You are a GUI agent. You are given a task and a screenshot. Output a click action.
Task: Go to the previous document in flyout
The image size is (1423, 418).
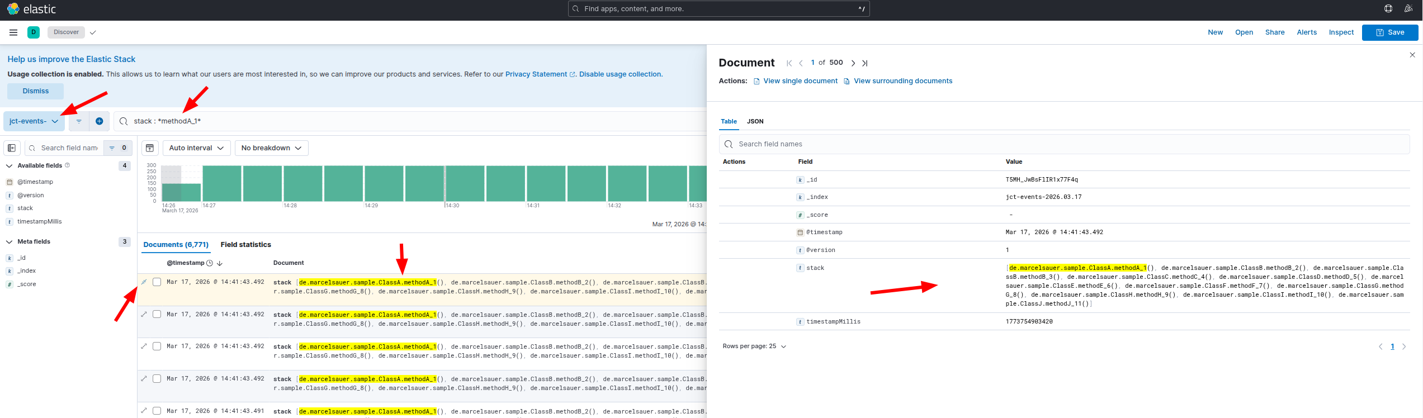pyautogui.click(x=801, y=63)
